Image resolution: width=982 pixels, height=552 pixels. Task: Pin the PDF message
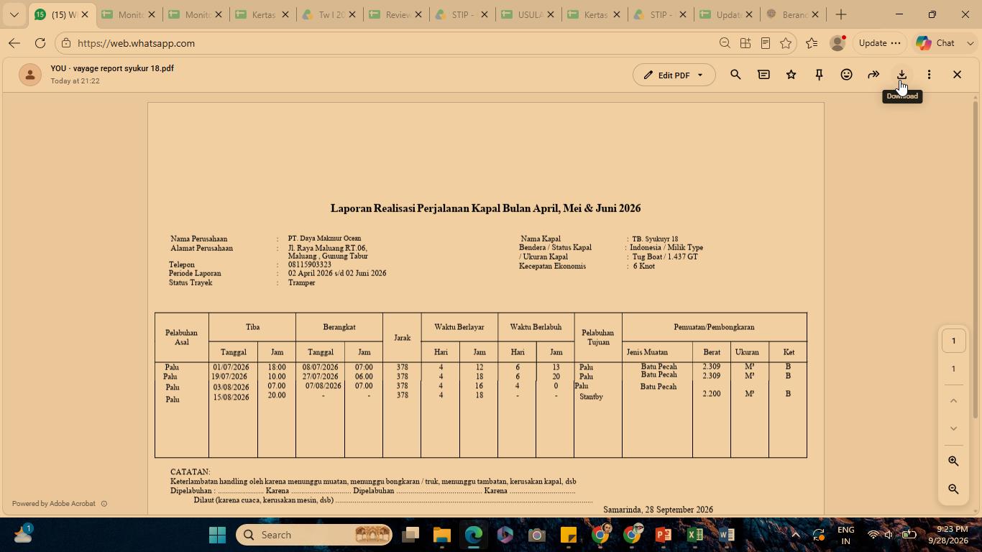coord(819,75)
